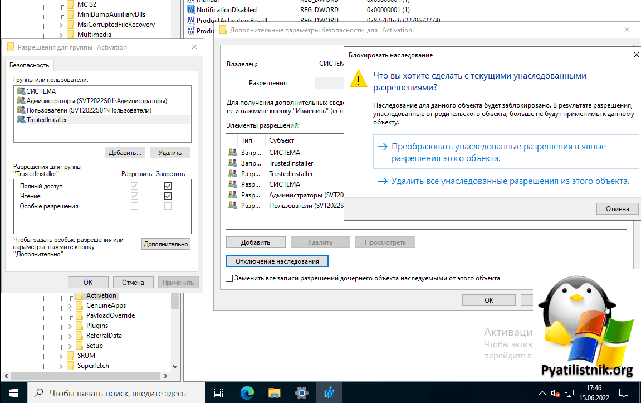
Task: Expand the GenuineApps registry key
Action: click(x=70, y=305)
